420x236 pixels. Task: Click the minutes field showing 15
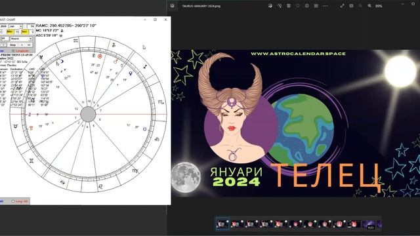tap(17, 32)
